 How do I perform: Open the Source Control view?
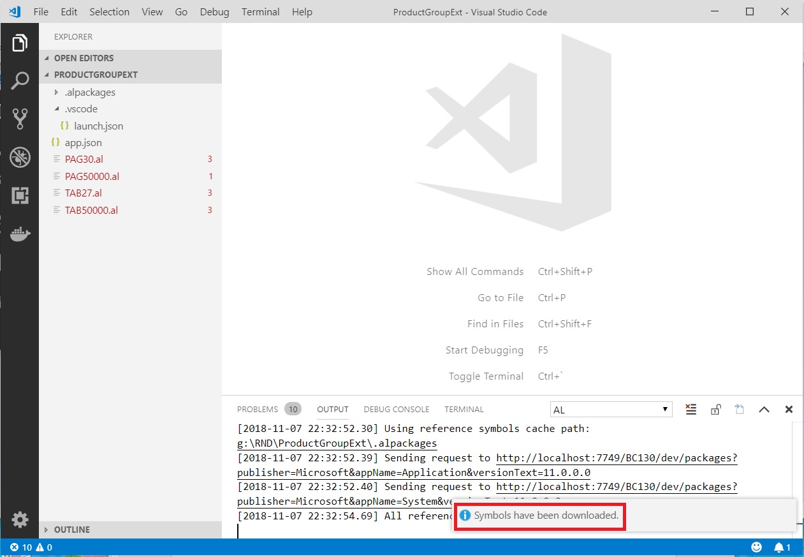point(20,119)
